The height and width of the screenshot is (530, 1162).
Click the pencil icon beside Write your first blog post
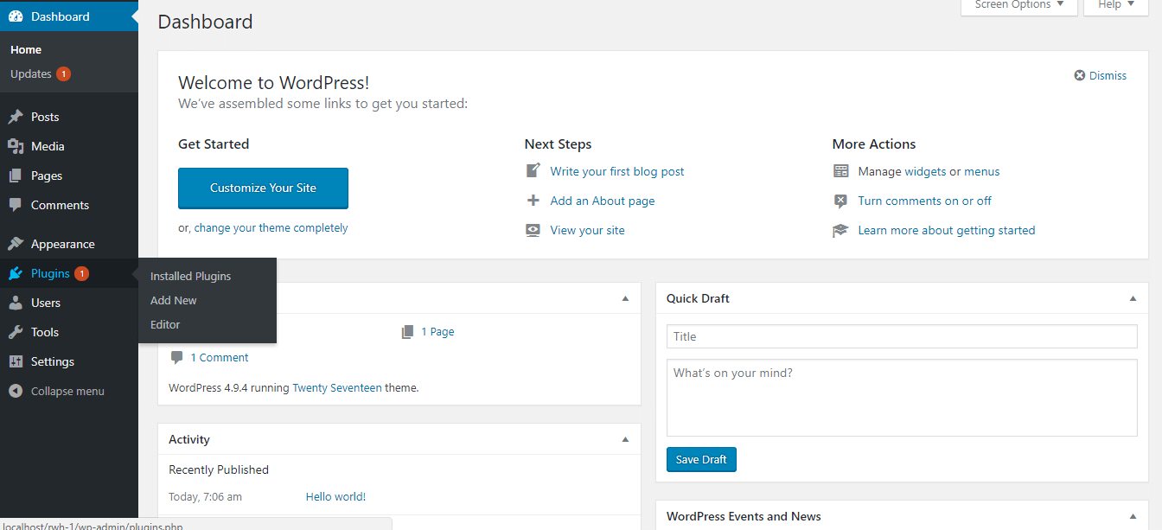click(533, 171)
